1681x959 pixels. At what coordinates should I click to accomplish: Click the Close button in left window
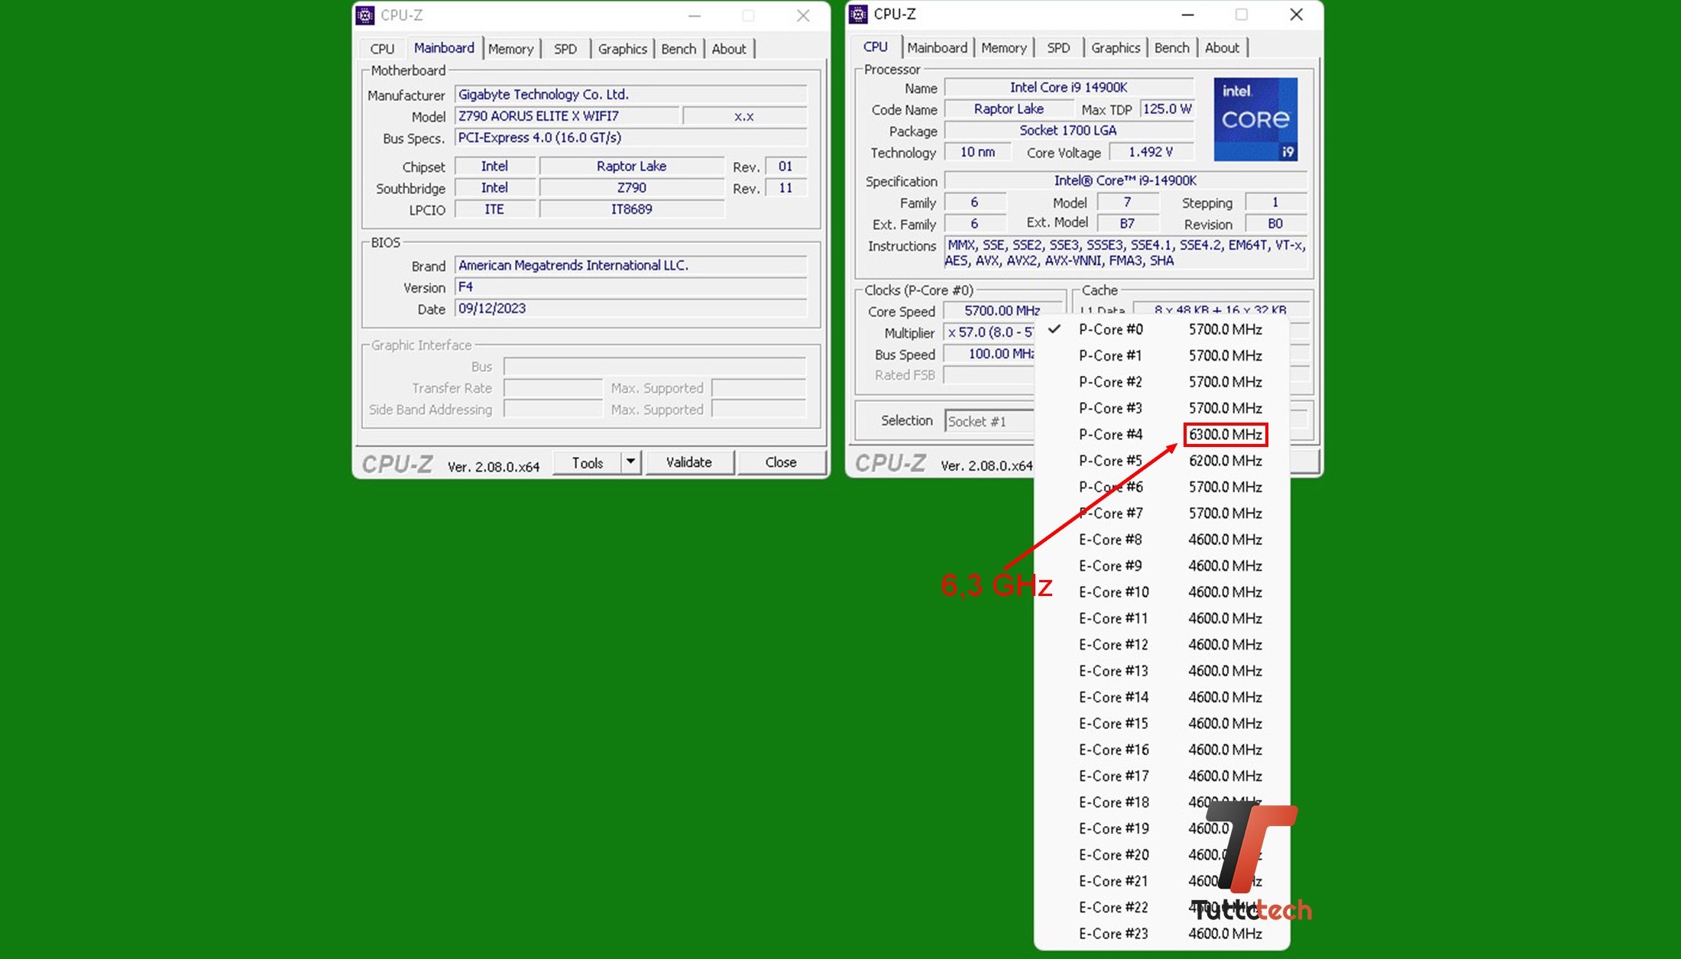tap(780, 462)
